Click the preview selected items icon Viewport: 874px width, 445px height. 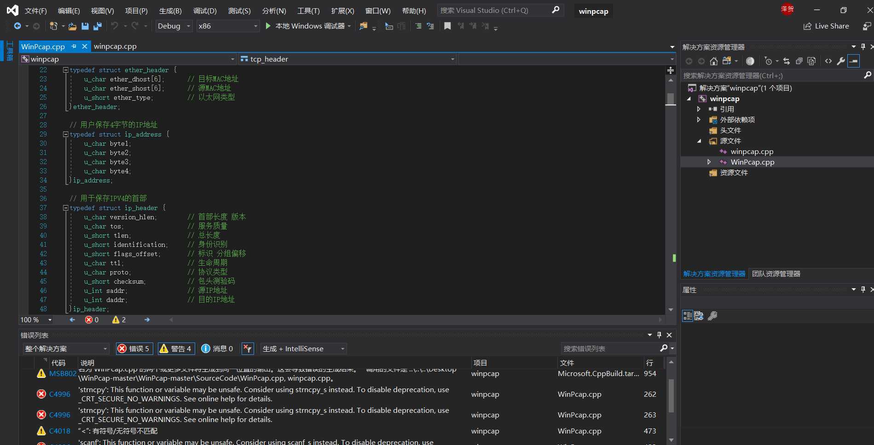854,61
